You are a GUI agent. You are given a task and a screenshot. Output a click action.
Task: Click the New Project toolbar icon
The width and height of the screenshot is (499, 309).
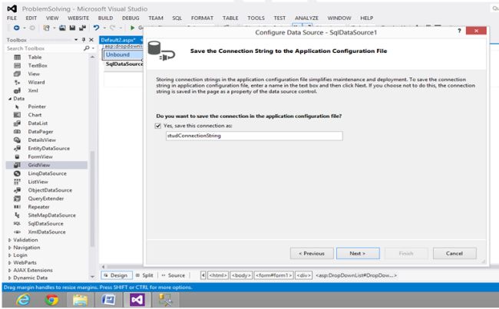pyautogui.click(x=47, y=28)
